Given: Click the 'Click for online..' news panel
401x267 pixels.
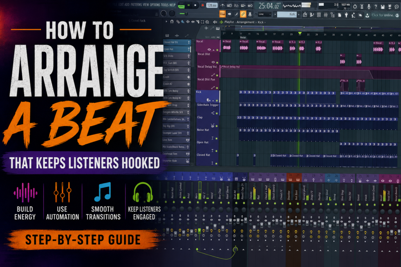Looking at the screenshot, I should [x=385, y=15].
